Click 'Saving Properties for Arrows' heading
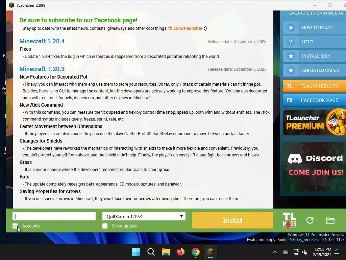The image size is (346, 260). pos(50,191)
